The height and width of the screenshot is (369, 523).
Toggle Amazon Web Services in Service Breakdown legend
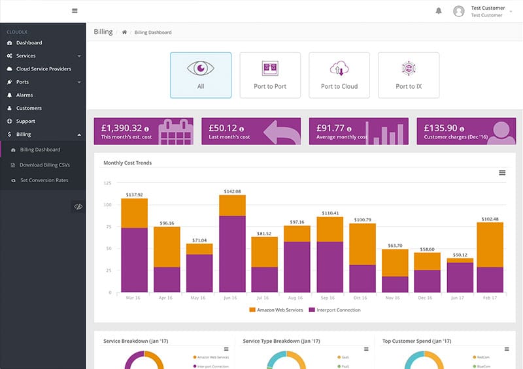pyautogui.click(x=211, y=357)
